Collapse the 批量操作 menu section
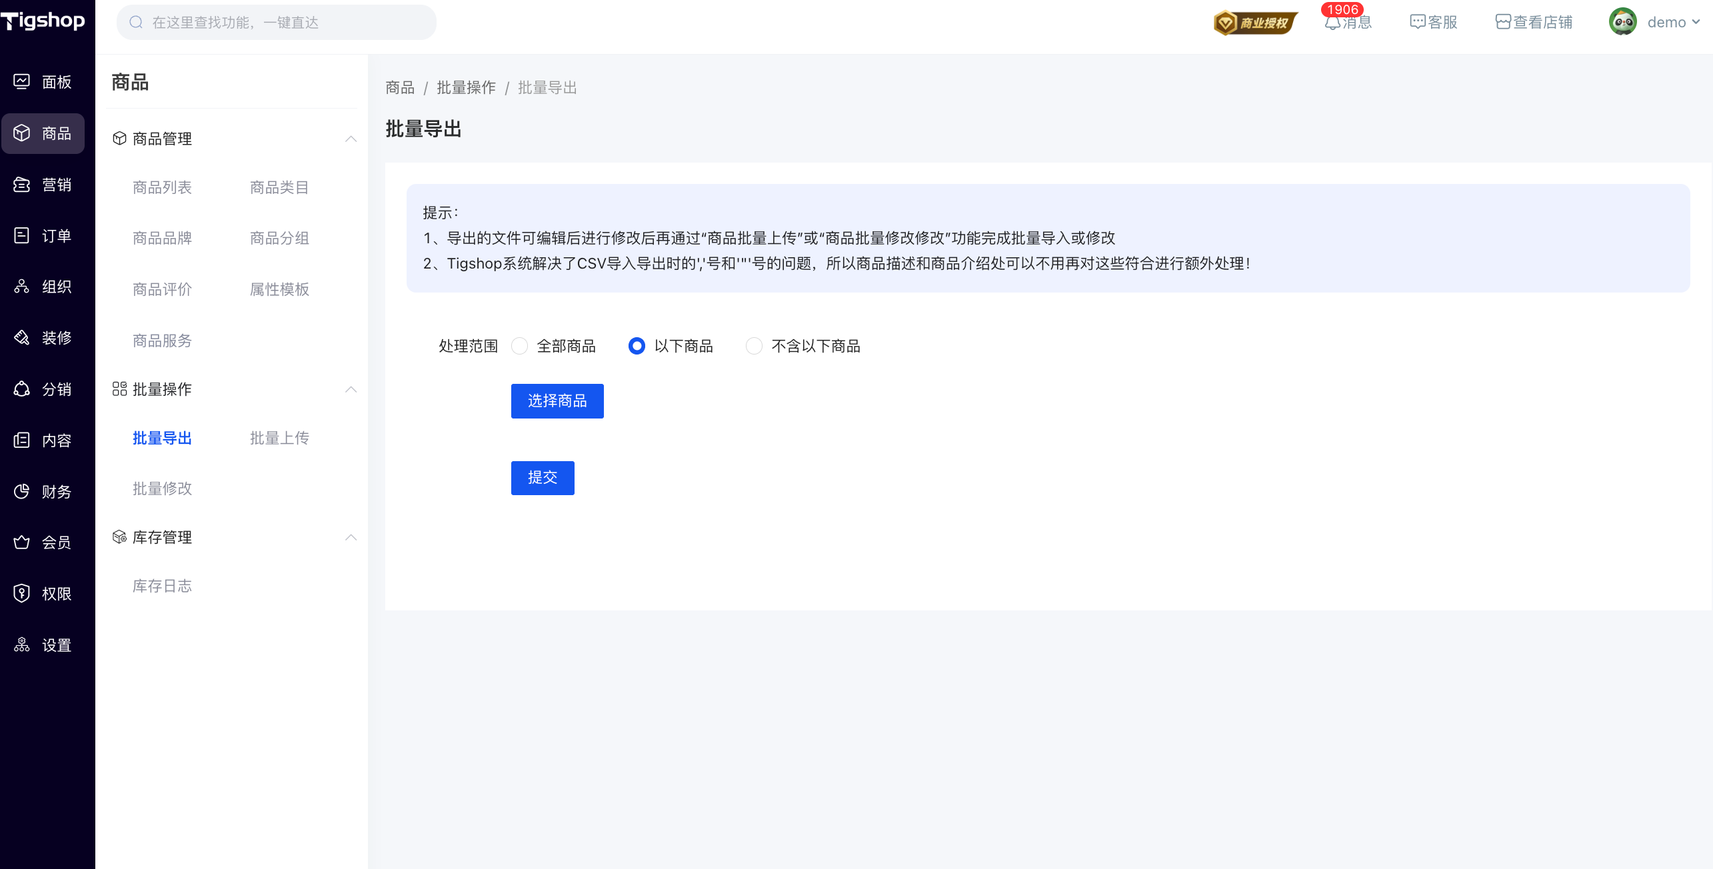 point(351,389)
